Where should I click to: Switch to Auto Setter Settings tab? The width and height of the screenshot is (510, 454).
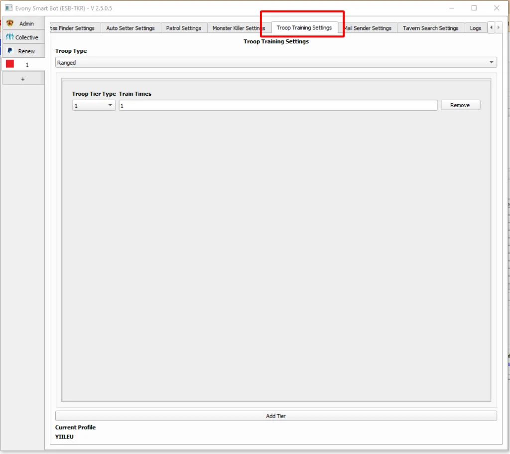coord(130,28)
